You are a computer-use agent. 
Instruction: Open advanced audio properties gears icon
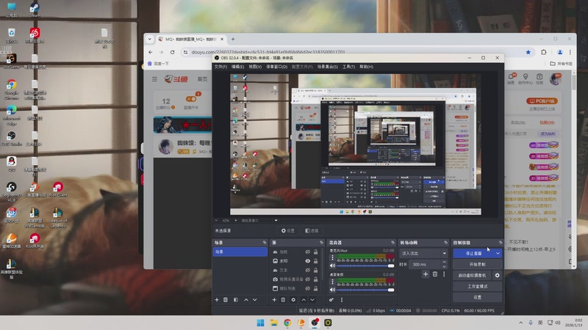coord(331,300)
